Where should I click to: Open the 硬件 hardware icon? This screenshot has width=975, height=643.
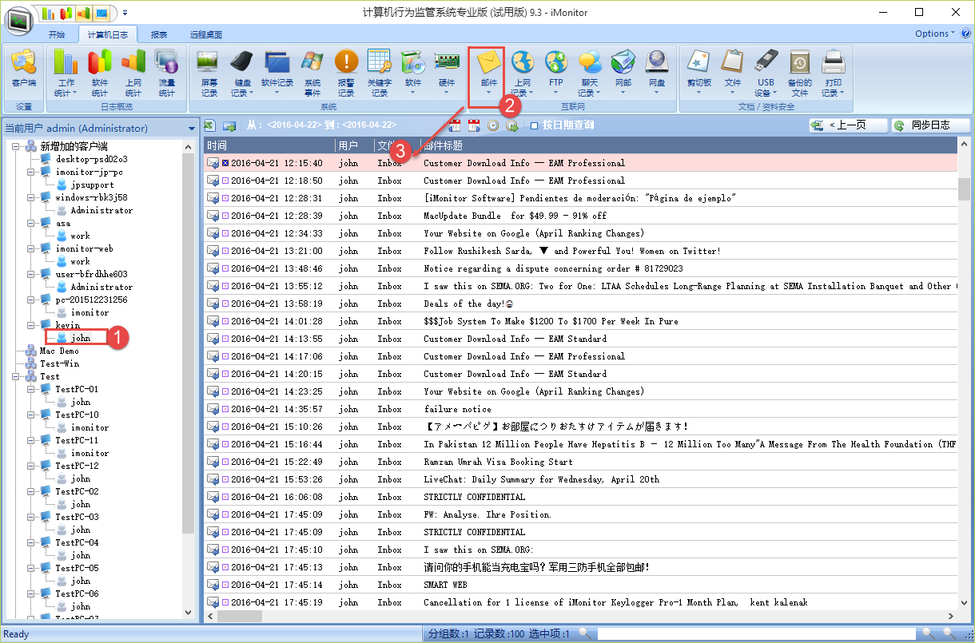(447, 73)
